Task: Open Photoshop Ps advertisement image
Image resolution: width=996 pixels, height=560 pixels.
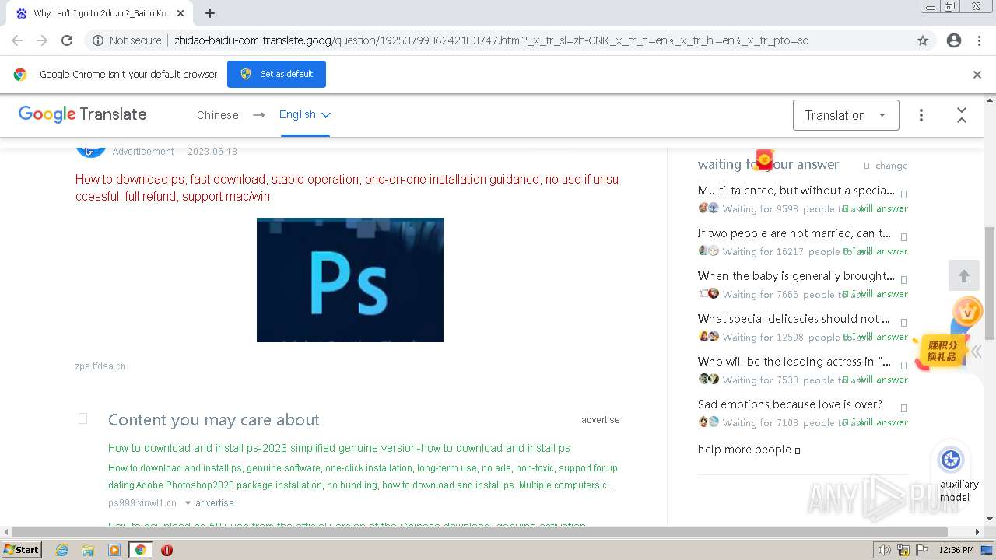Action: pyautogui.click(x=350, y=280)
